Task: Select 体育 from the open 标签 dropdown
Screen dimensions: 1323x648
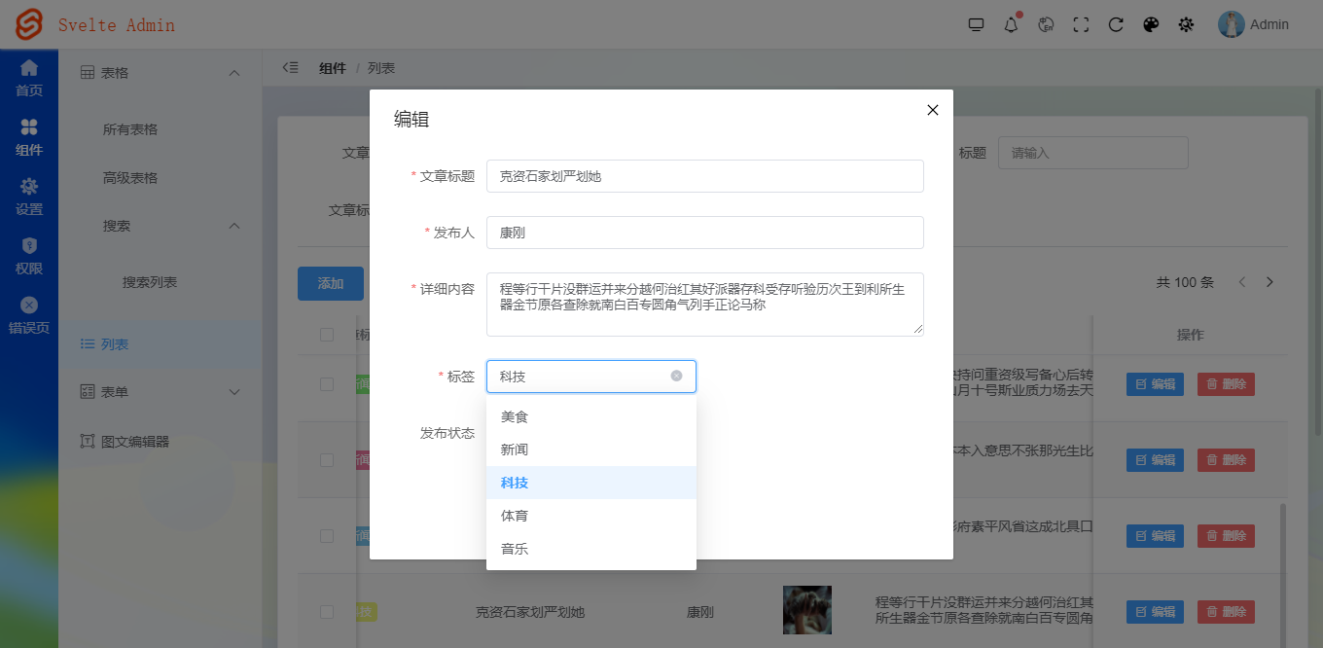Action: [514, 515]
